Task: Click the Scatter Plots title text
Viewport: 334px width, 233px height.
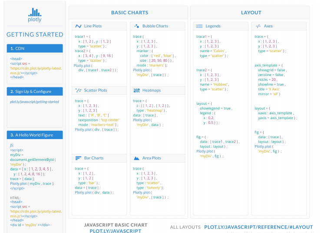Action: 96,90
